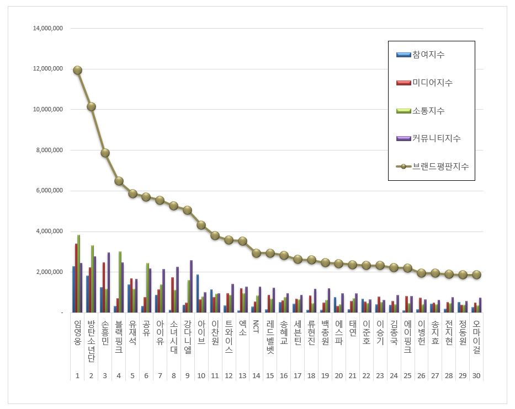Click the 6,000,000 y-axis label
The height and width of the screenshot is (409, 515).
(49, 191)
